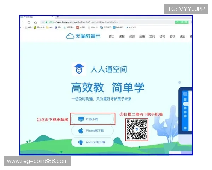Open a new browser tab
212x170 pixels.
click(x=58, y=17)
